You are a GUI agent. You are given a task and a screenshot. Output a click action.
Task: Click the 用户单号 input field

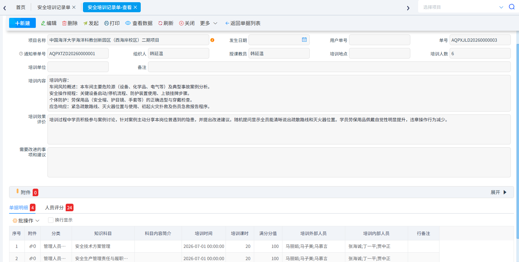[380, 40]
